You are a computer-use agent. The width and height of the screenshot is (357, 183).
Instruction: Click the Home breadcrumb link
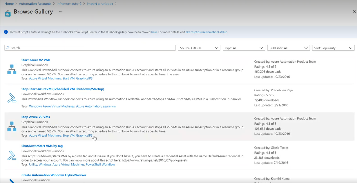tap(9, 3)
